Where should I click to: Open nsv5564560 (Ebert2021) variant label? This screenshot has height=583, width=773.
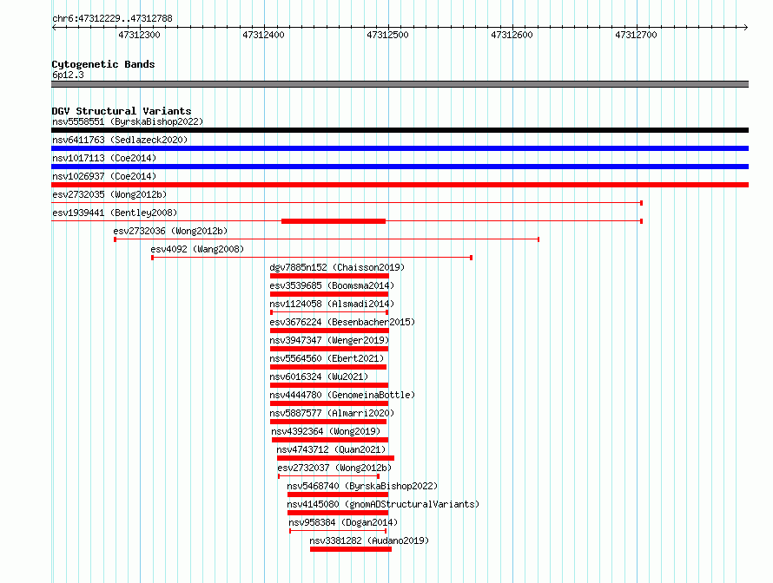[x=327, y=358]
